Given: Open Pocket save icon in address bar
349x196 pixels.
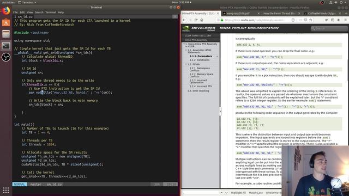Looking at the screenshot, I should 305,20.
